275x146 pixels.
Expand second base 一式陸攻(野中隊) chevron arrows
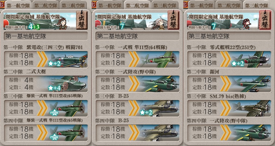point(134,84)
